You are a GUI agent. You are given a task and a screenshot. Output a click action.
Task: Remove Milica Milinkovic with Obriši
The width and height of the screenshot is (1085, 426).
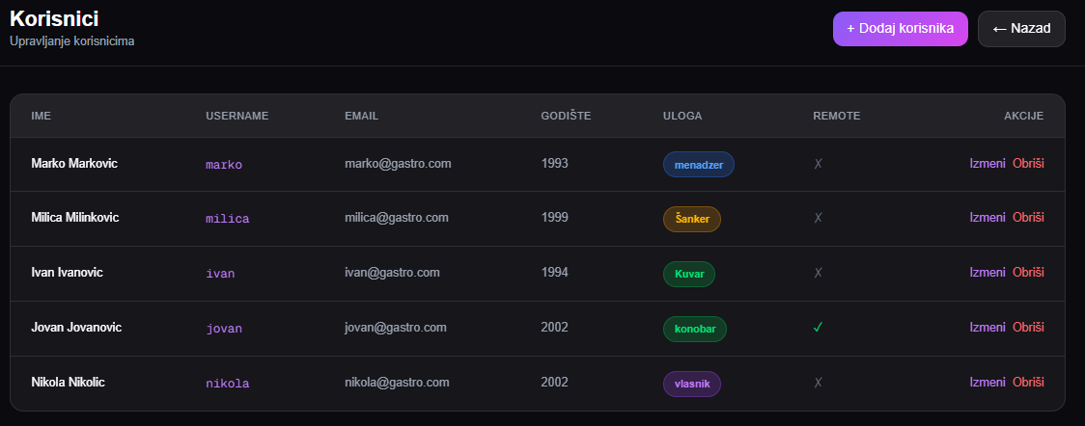pyautogui.click(x=1028, y=218)
